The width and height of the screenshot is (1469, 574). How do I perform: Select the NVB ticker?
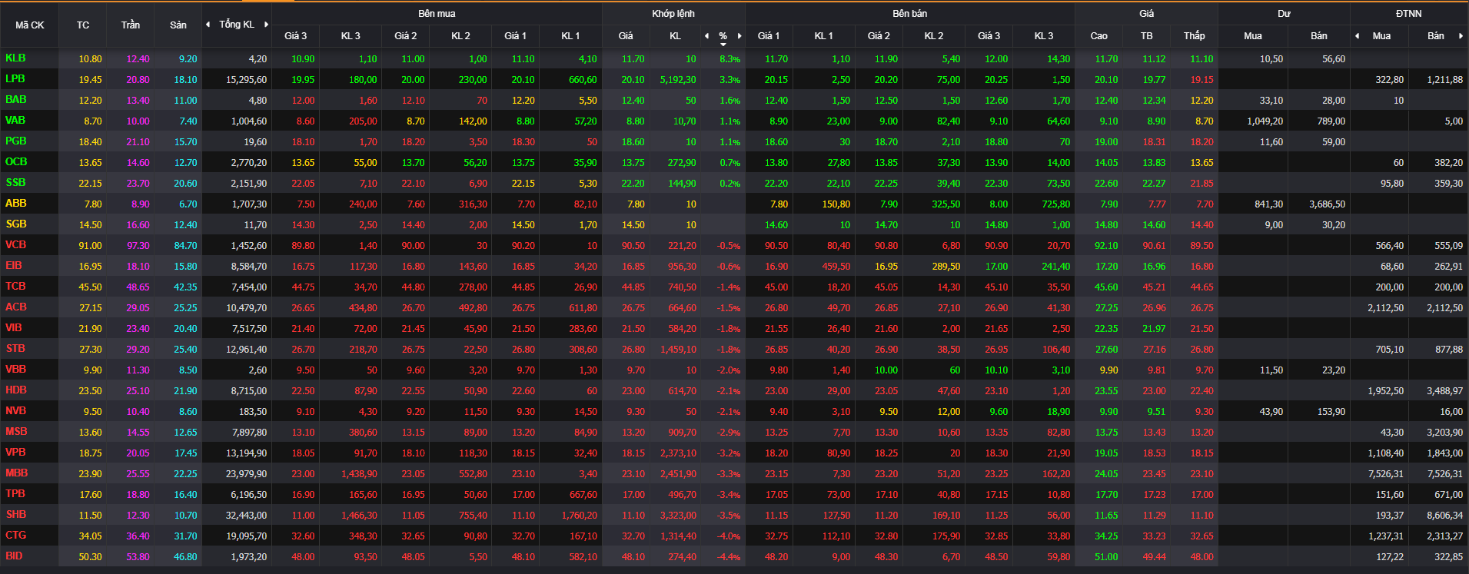pyautogui.click(x=15, y=410)
